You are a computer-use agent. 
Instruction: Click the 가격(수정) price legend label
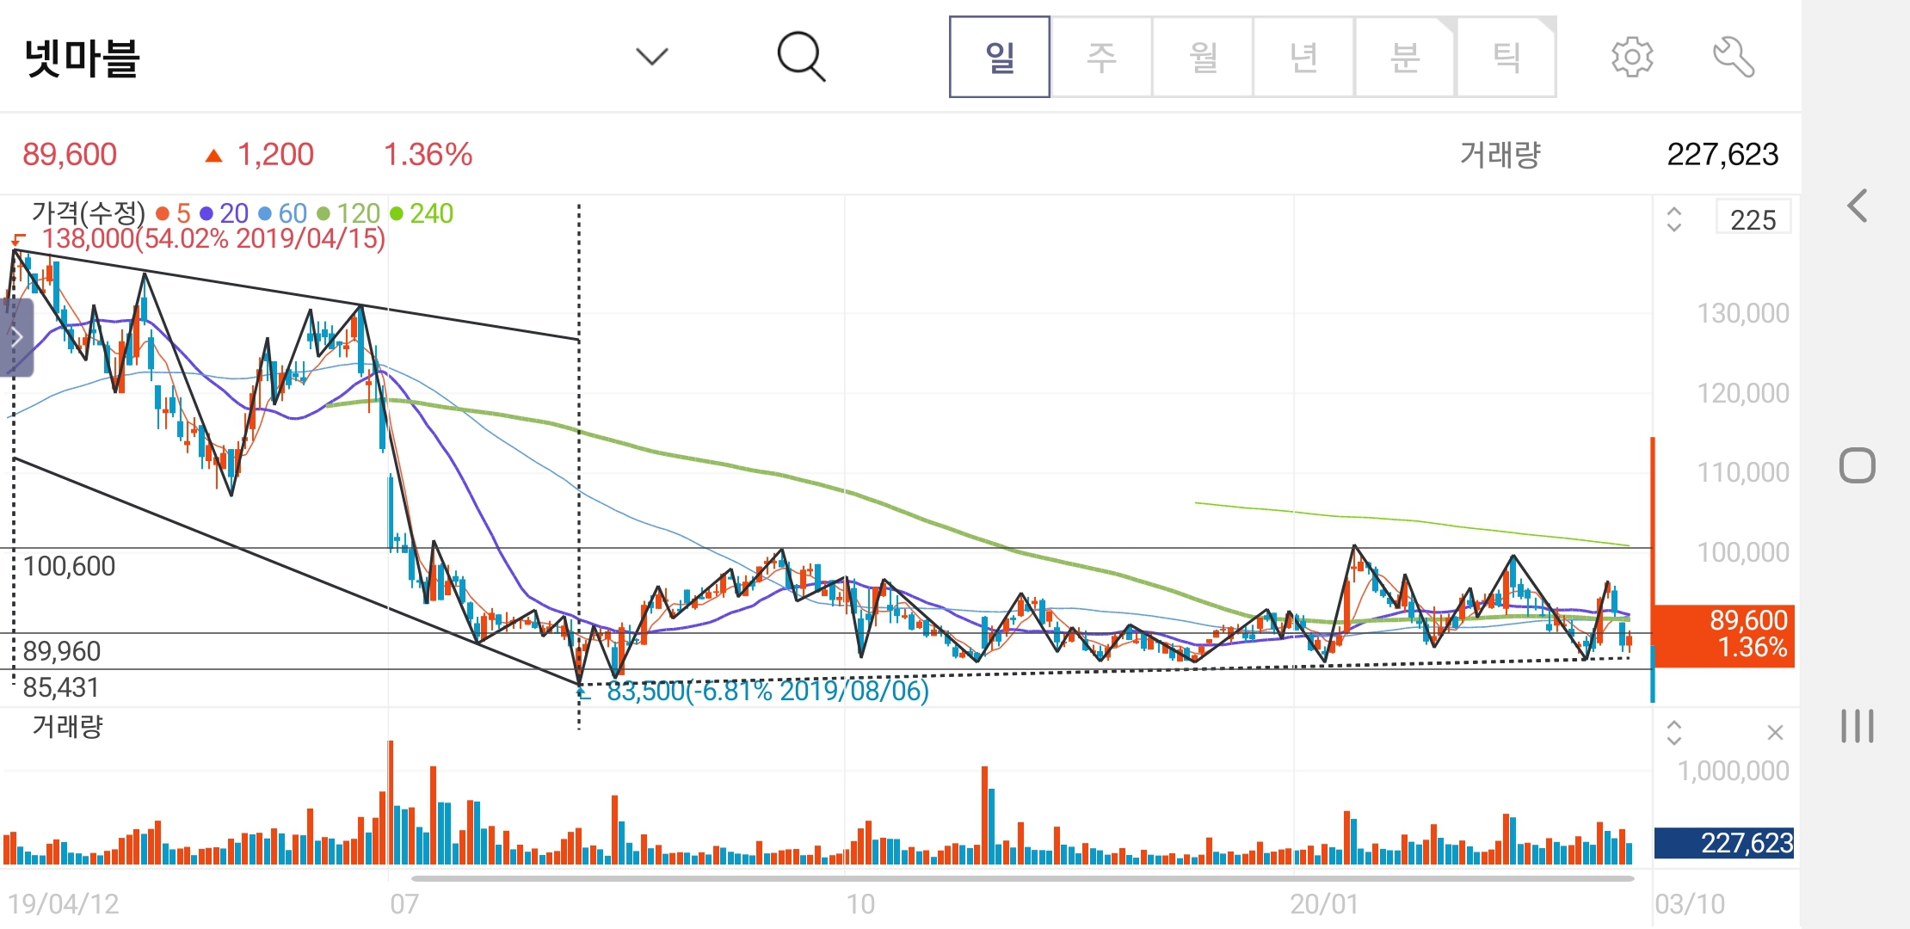click(88, 212)
